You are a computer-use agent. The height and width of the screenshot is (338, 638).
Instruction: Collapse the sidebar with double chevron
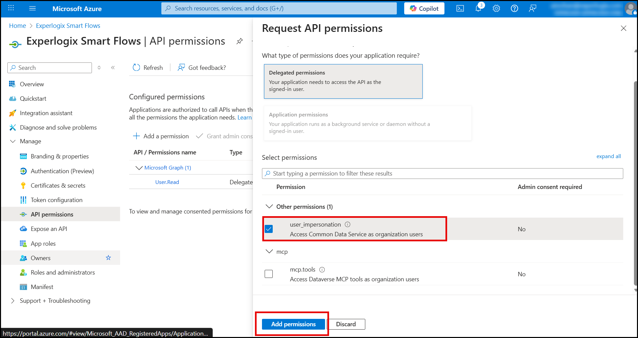pos(113,67)
